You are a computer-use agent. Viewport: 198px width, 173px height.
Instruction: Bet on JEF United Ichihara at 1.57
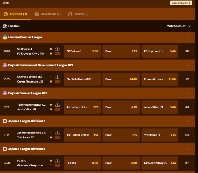tap(82, 135)
